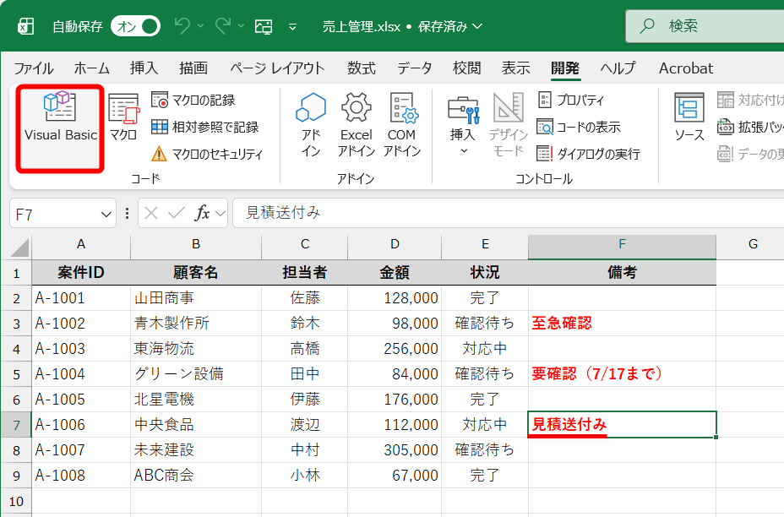
Task: Select the グリーン設備 cell
Action: pyautogui.click(x=195, y=374)
